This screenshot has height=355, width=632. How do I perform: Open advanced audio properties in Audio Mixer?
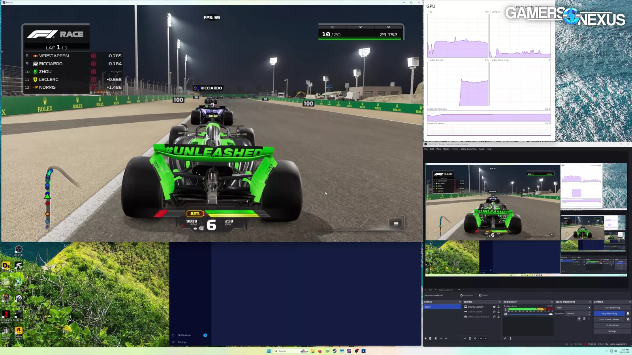[504, 338]
